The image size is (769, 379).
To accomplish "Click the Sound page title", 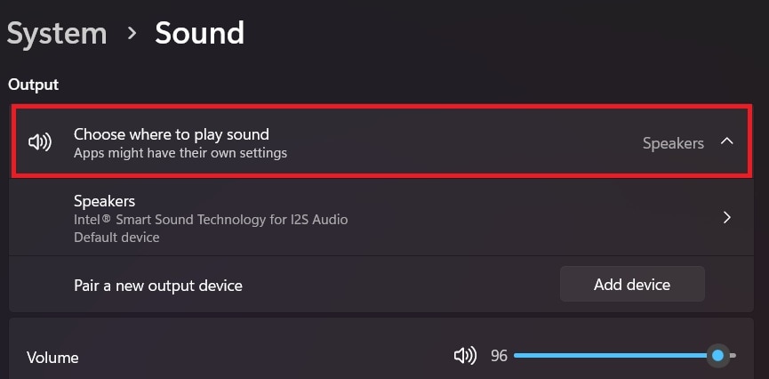I will [199, 34].
